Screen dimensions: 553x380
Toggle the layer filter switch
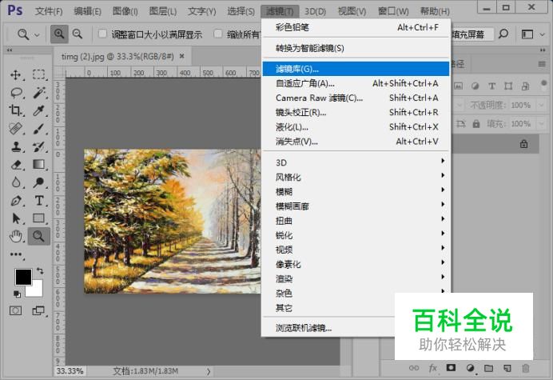click(x=544, y=83)
